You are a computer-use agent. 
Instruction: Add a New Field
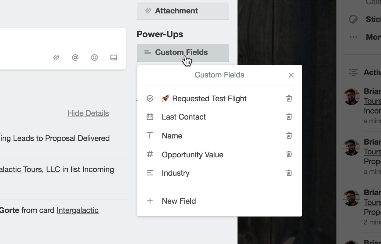(179, 201)
